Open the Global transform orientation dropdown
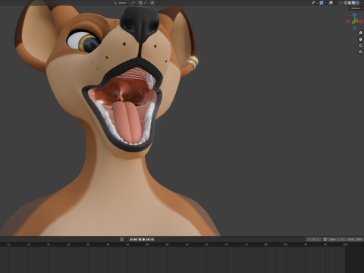 122,2
